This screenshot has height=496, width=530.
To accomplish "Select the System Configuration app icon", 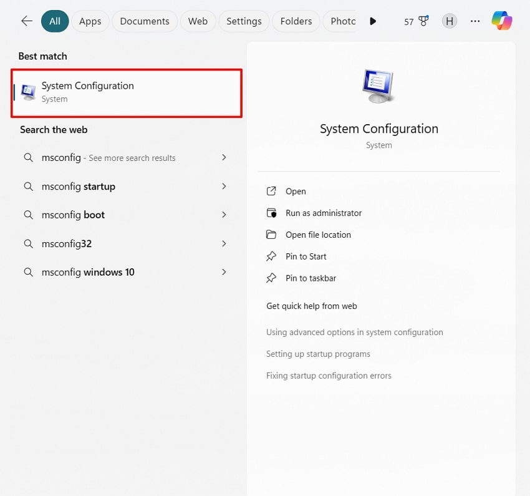I will click(27, 91).
